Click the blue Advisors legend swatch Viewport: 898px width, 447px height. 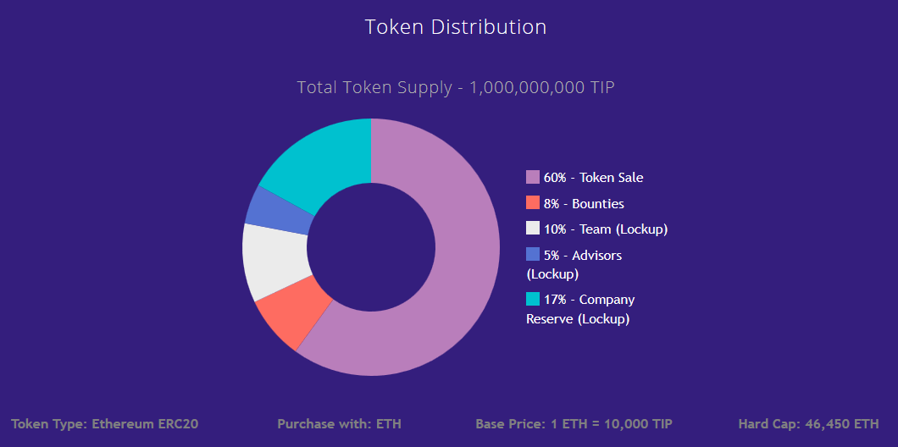pyautogui.click(x=533, y=254)
